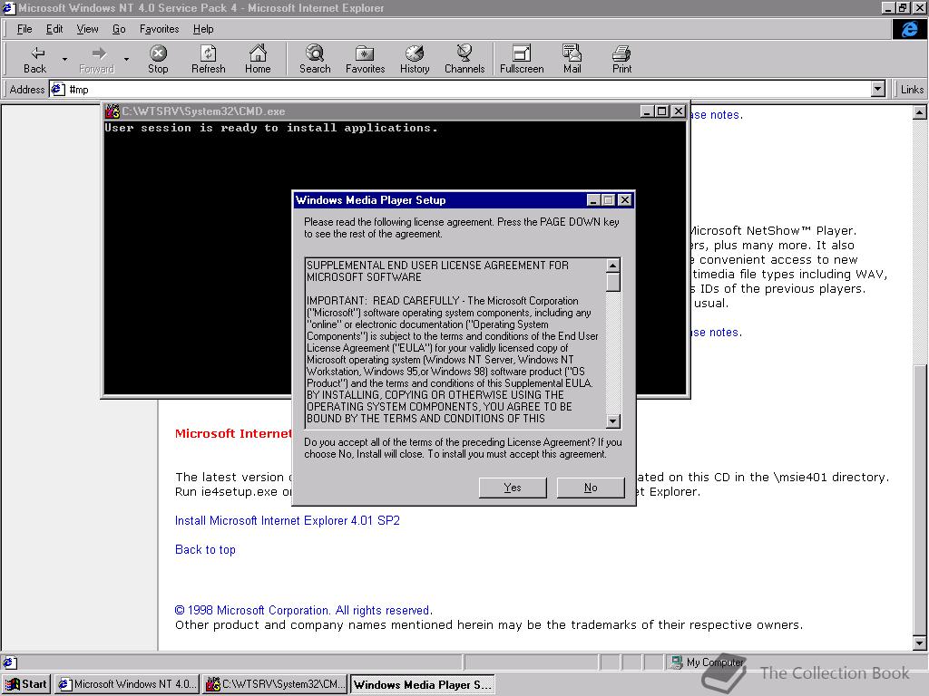Open the Edit menu
Viewport: 929px width, 696px height.
(x=54, y=29)
